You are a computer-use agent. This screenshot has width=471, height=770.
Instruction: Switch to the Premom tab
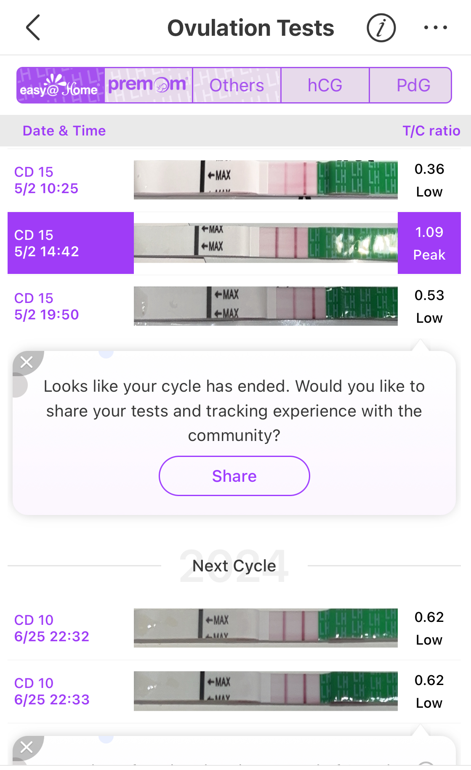pyautogui.click(x=148, y=85)
